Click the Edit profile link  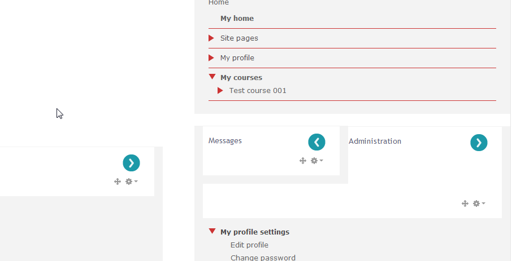tap(249, 245)
